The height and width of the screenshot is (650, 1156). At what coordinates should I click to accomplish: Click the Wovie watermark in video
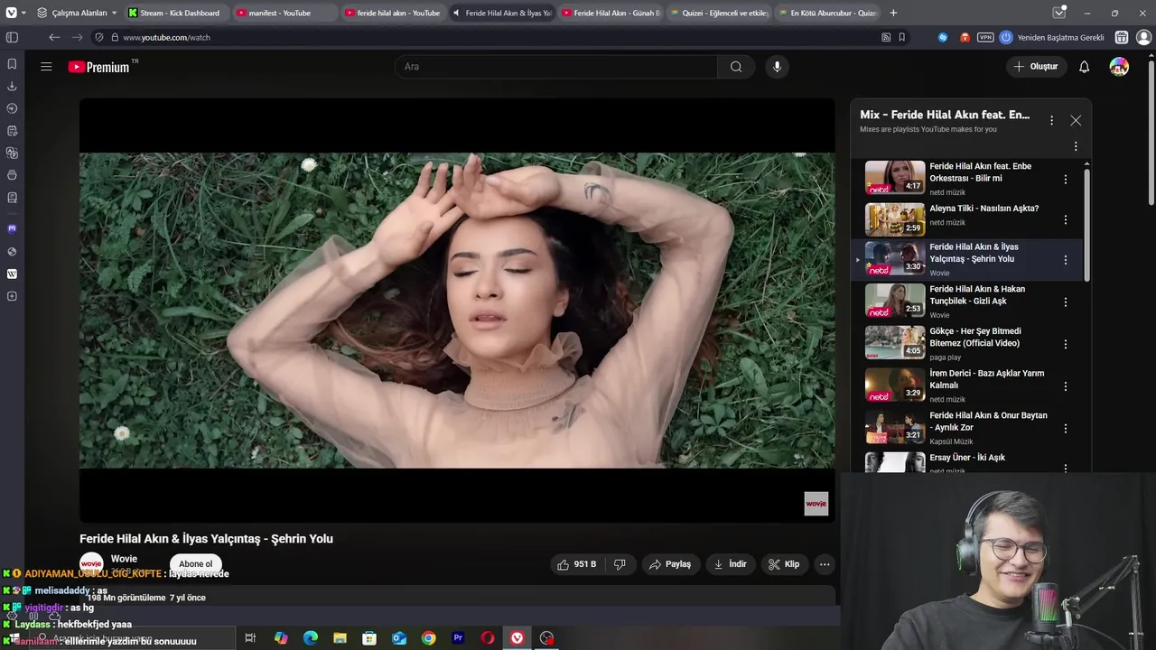coord(816,504)
